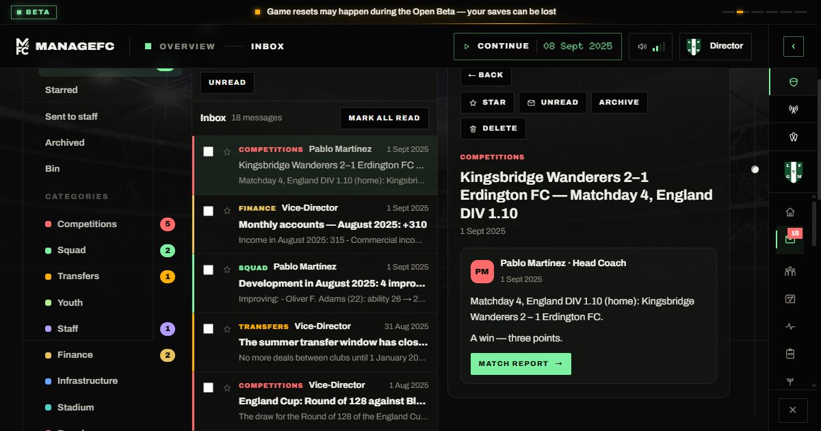Image resolution: width=821 pixels, height=431 pixels.
Task: Filter by Infrastructure category
Action: click(x=109, y=380)
